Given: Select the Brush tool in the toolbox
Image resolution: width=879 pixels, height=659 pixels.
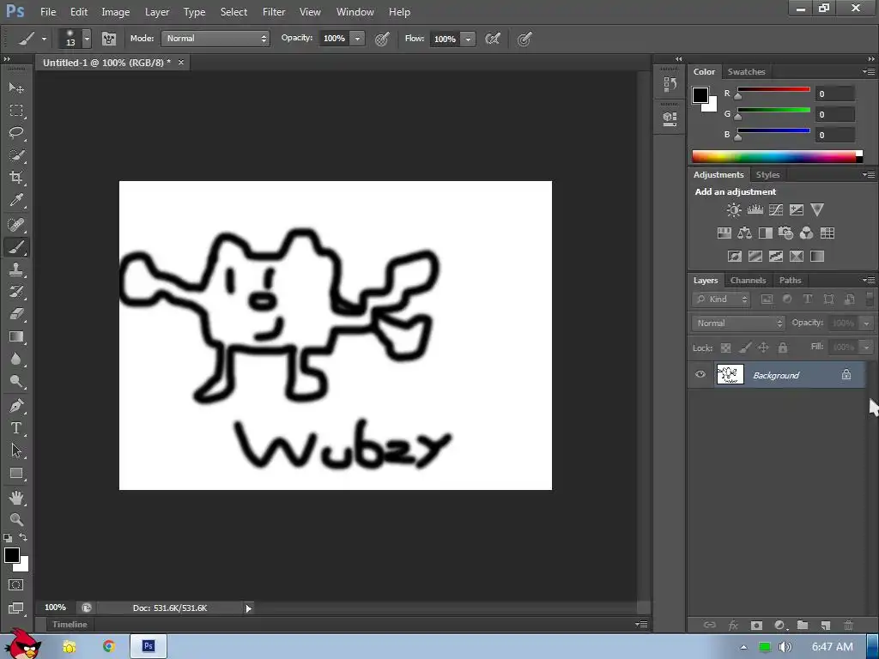Looking at the screenshot, I should tap(16, 247).
